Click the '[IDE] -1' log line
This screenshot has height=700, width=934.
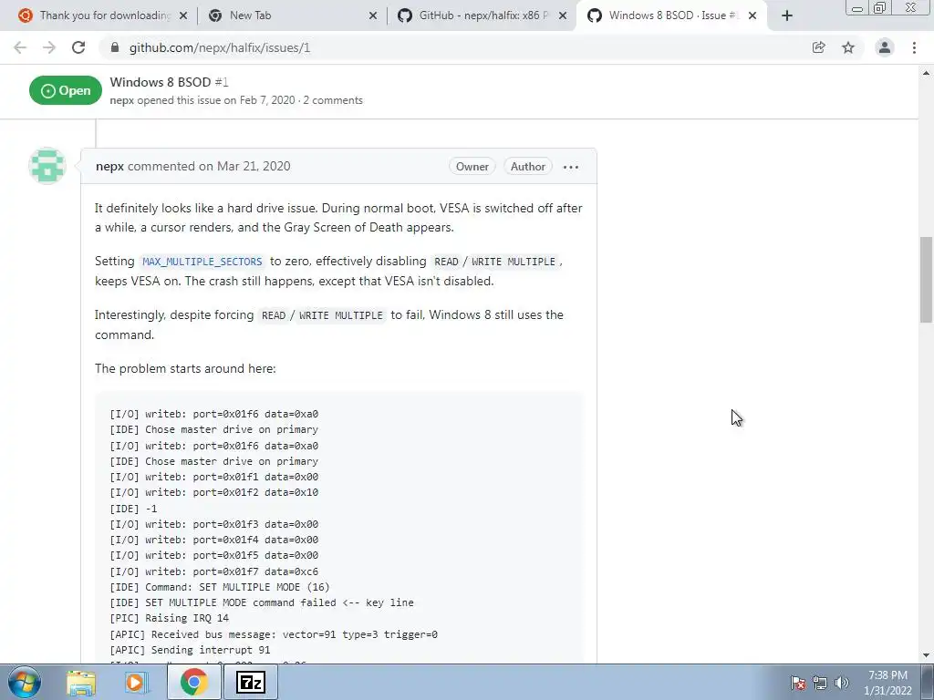click(133, 509)
